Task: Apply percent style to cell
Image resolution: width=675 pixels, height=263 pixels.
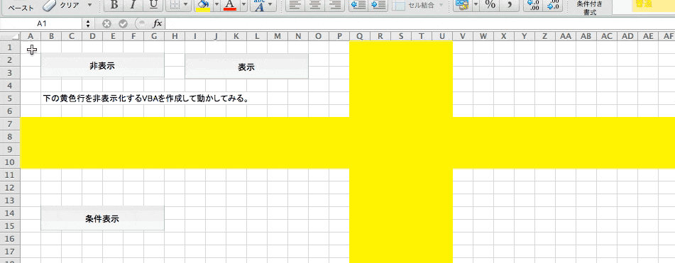Action: click(490, 5)
